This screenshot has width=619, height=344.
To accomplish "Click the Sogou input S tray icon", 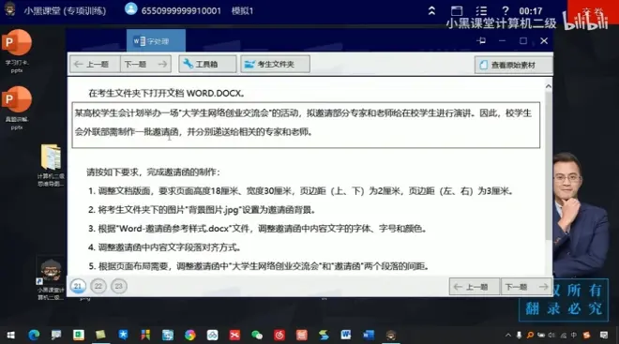I will [x=586, y=335].
